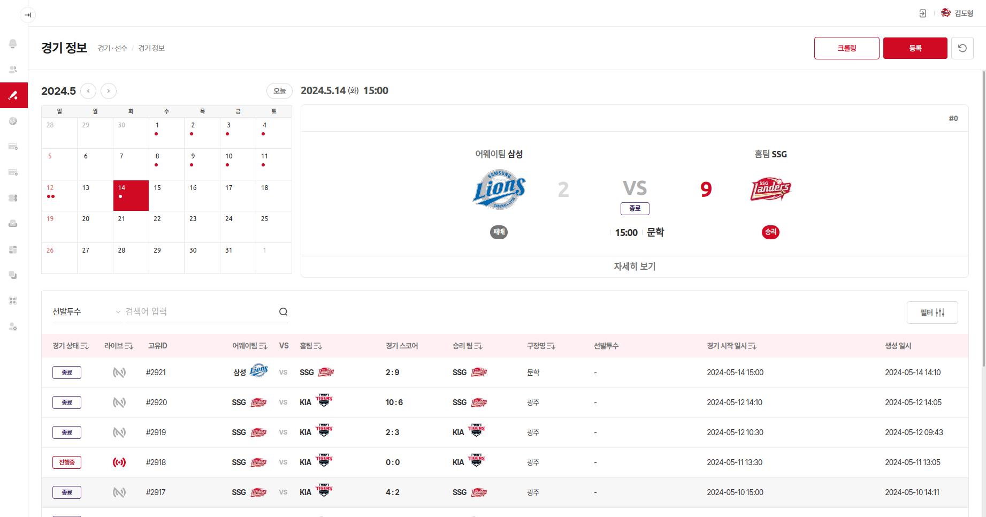Click the 오늘 today button
Viewport: 986px width, 517px height.
(279, 91)
